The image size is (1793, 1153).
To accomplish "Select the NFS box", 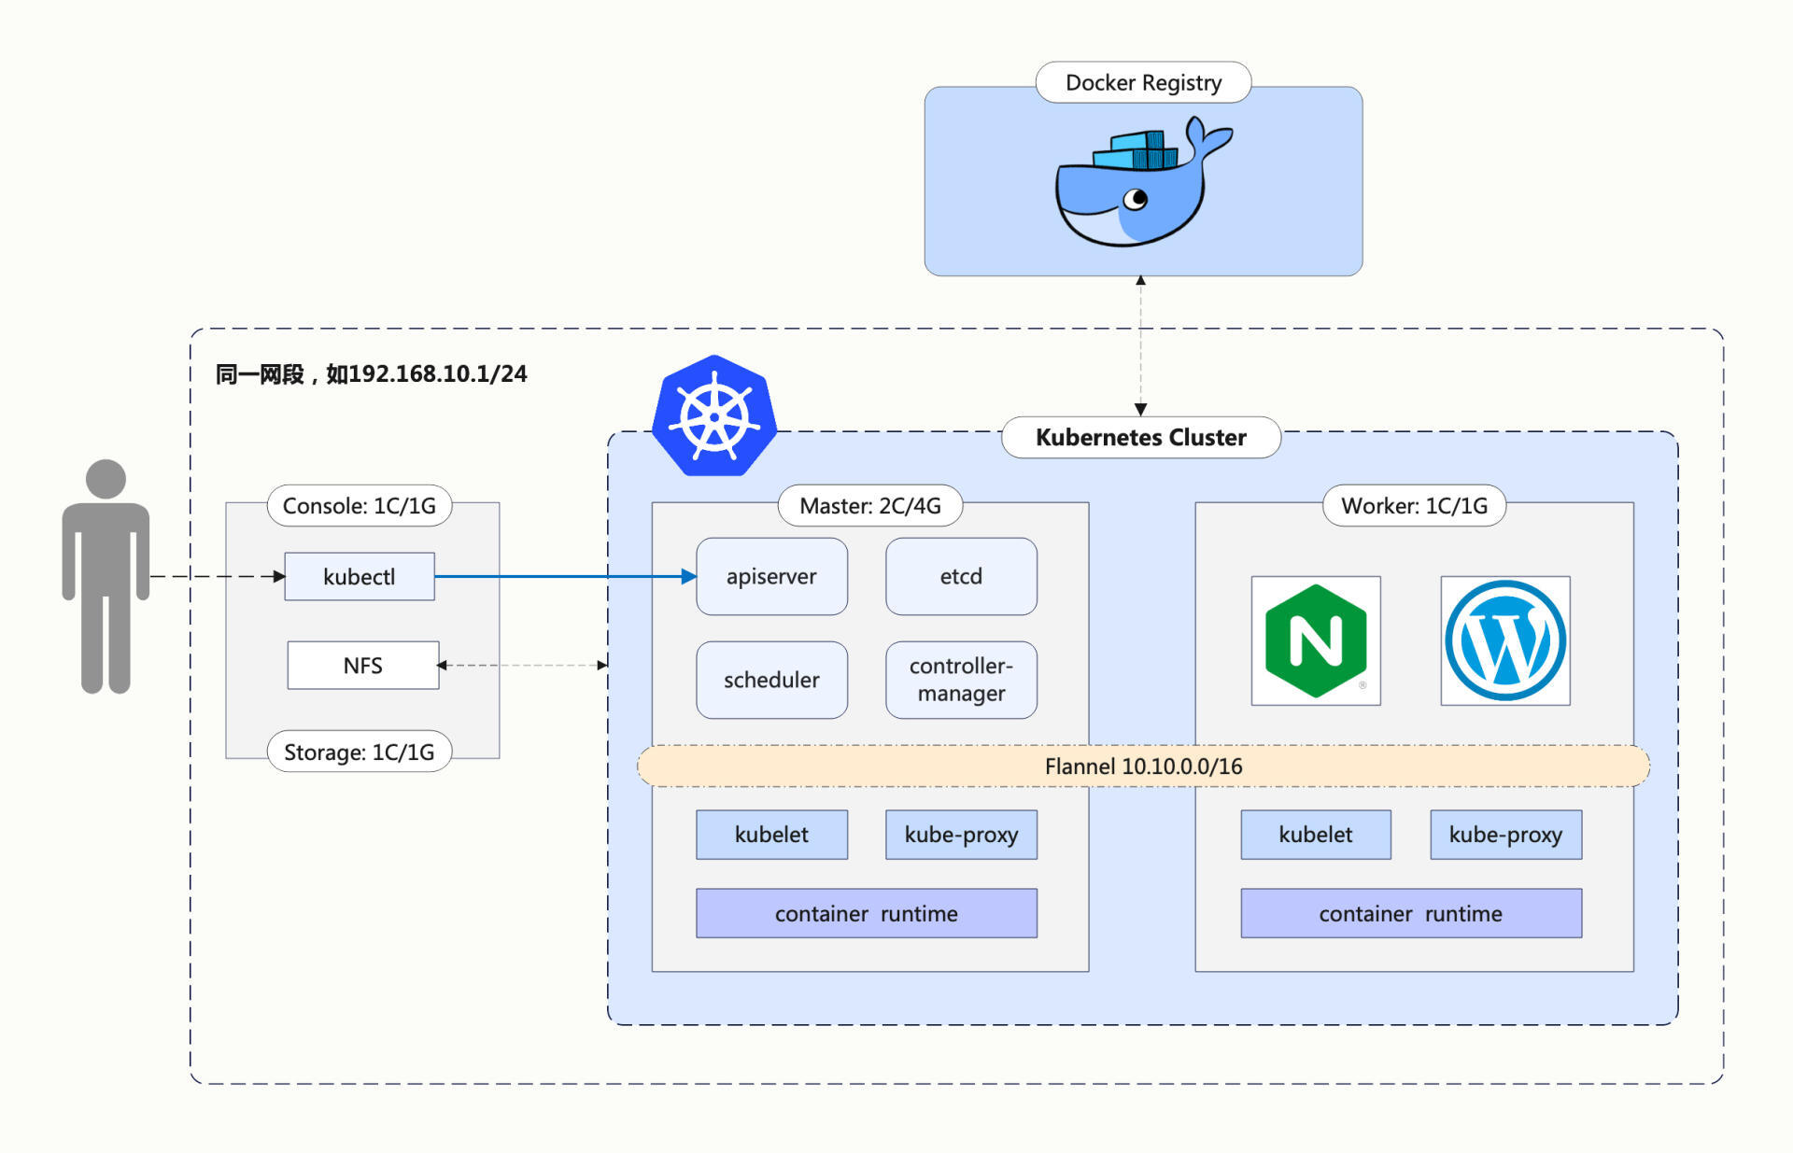I will (362, 665).
